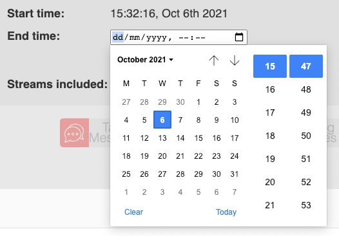
Task: Pick September 30 from the previous month row
Action: (180, 102)
